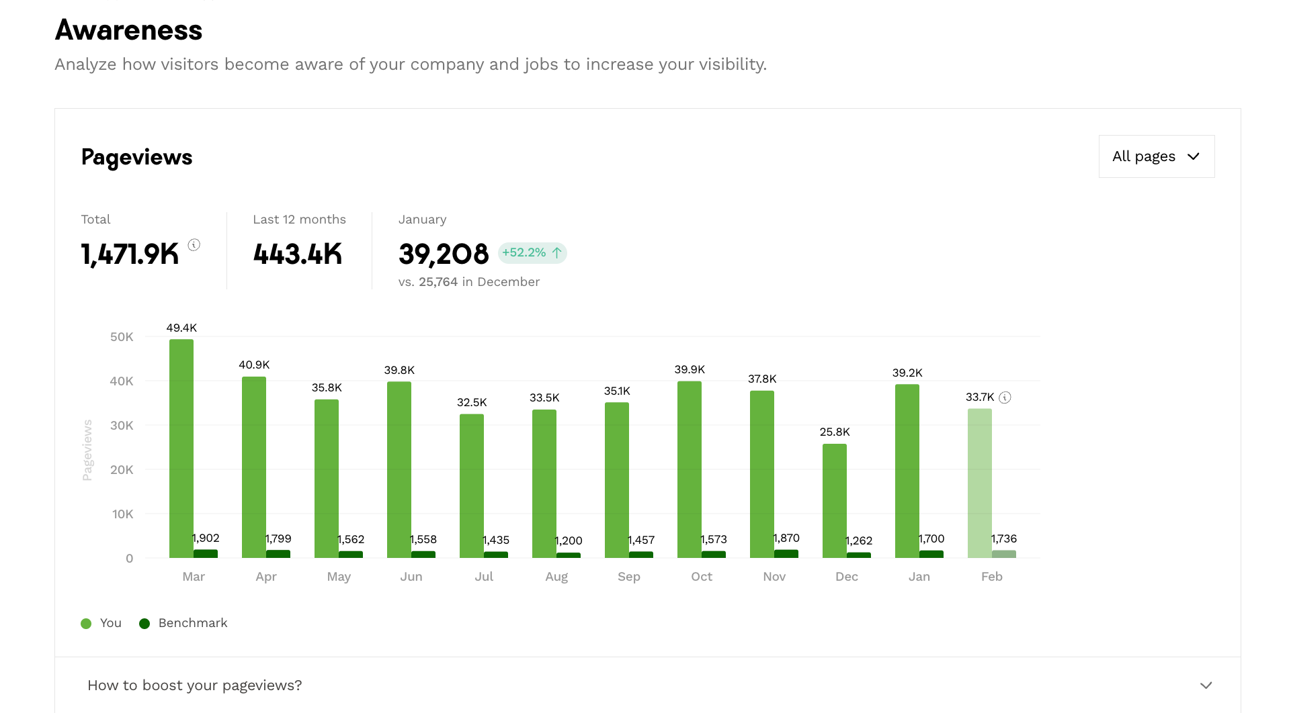Viewport: 1289px width, 713px height.
Task: Click the January 39,208 pageviews figure
Action: tap(444, 254)
